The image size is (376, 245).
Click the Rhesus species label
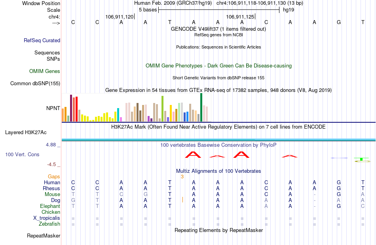click(x=51, y=188)
